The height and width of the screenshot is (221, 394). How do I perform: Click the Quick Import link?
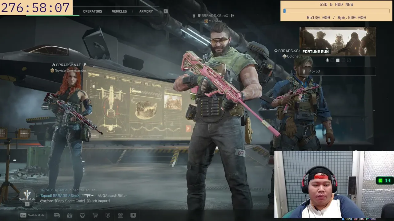point(98,201)
